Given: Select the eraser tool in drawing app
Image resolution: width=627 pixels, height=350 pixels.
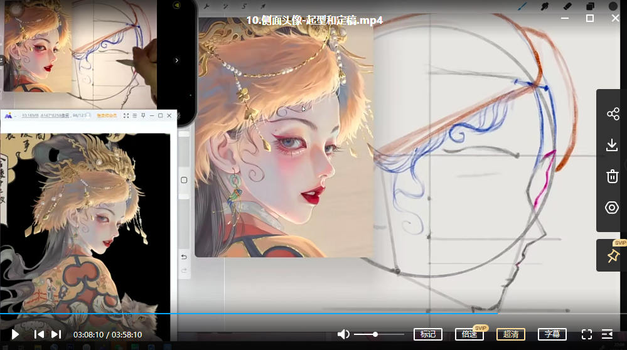Looking at the screenshot, I should click(x=568, y=6).
